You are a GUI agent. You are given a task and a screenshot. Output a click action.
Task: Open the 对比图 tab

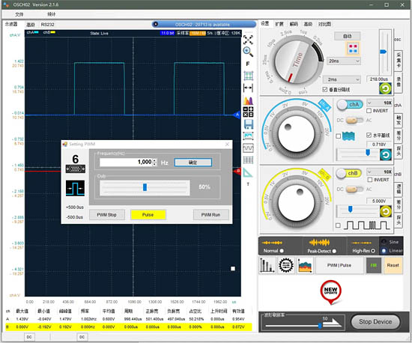tap(324, 24)
